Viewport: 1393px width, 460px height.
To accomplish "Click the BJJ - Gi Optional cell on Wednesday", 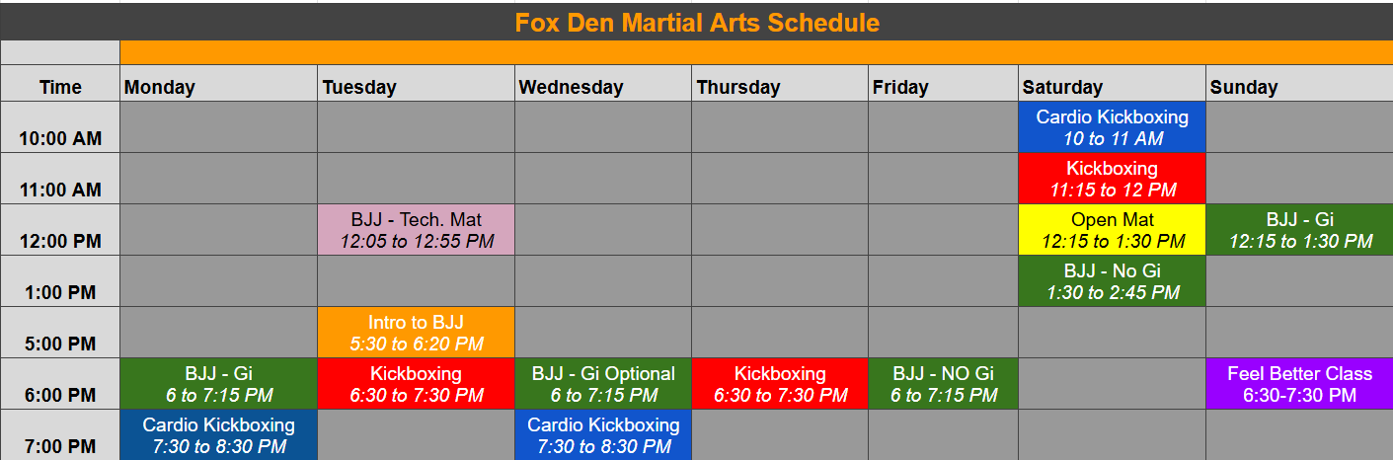I will pyautogui.click(x=603, y=384).
